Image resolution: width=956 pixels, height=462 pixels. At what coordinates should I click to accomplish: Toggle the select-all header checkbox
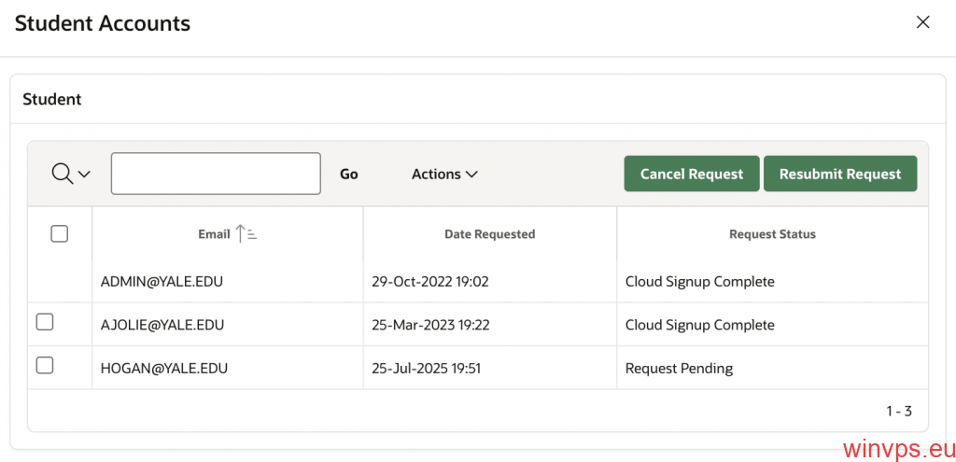click(59, 233)
